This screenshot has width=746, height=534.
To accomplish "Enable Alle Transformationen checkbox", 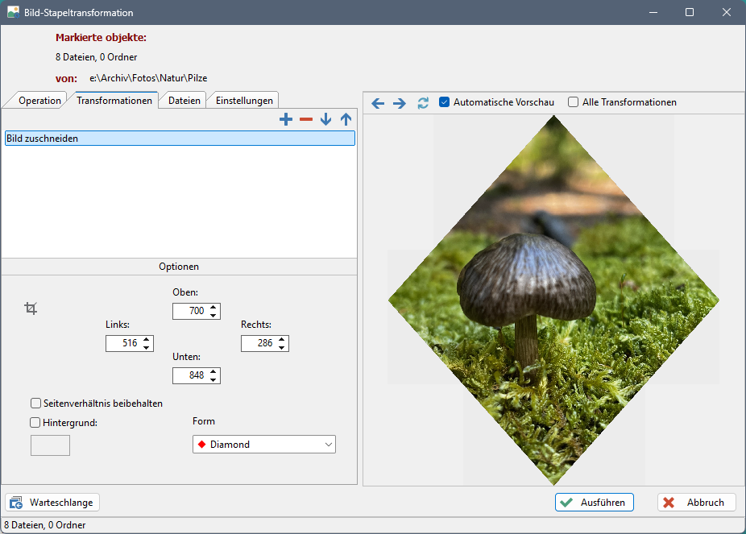I will pyautogui.click(x=574, y=102).
